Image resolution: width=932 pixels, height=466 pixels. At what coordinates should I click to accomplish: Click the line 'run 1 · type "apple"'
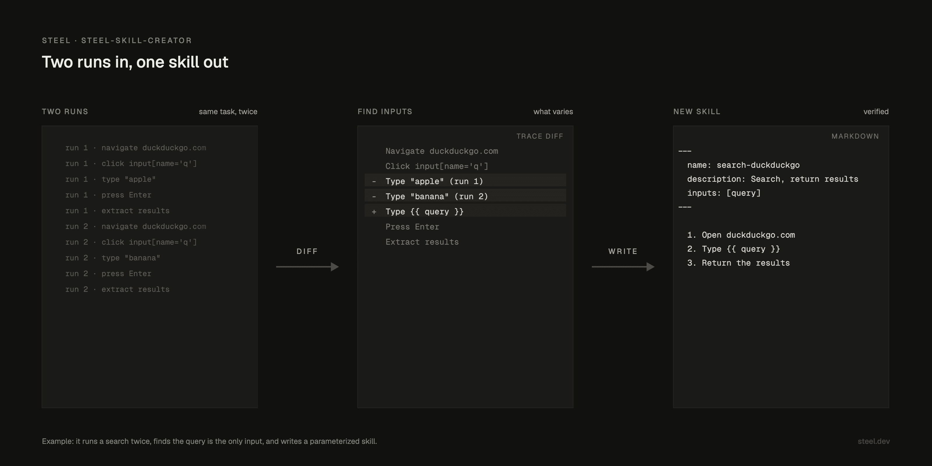110,179
